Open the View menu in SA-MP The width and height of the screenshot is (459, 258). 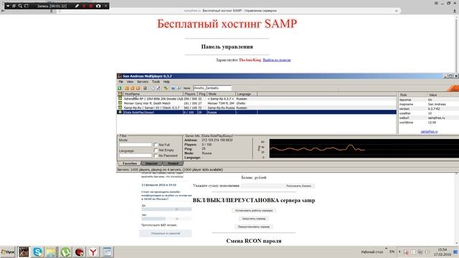(x=131, y=82)
